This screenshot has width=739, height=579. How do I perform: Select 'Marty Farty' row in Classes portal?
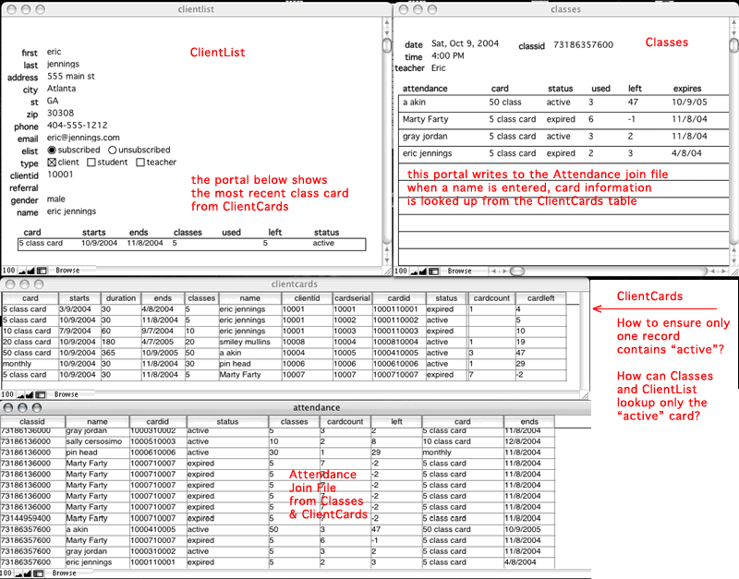563,120
